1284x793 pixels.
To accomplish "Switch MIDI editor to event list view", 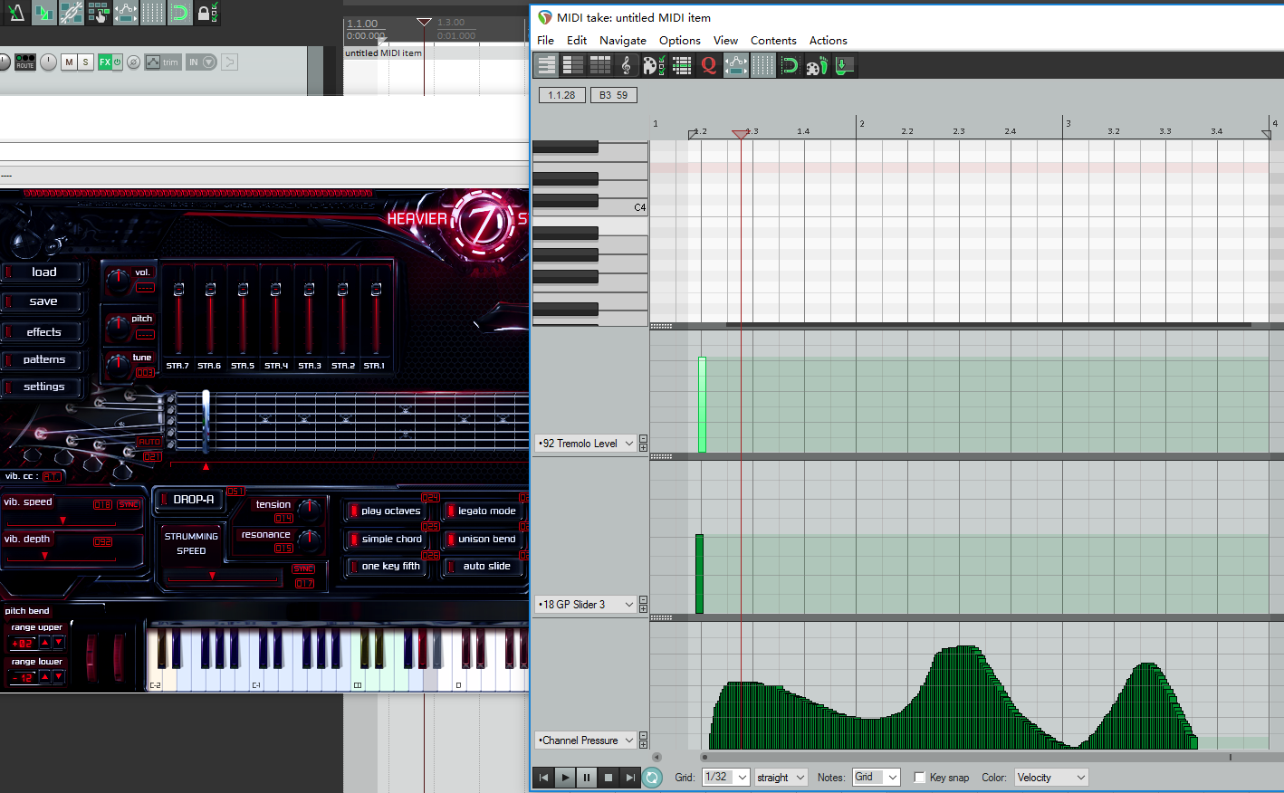I will pyautogui.click(x=600, y=65).
